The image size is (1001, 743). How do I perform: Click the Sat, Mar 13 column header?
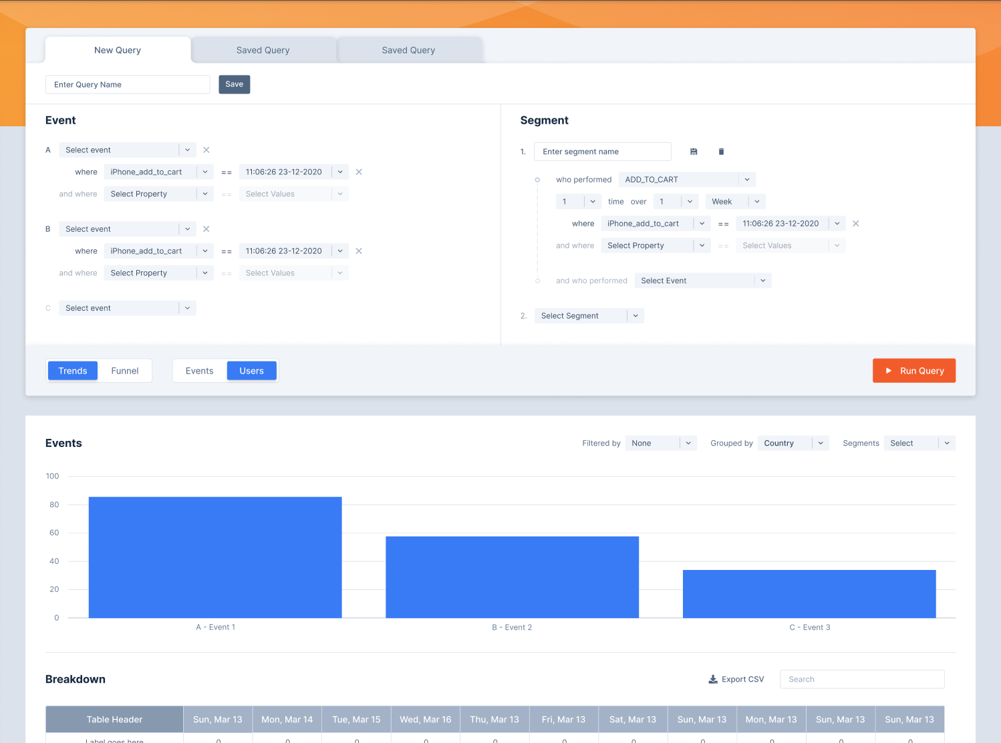(x=633, y=720)
